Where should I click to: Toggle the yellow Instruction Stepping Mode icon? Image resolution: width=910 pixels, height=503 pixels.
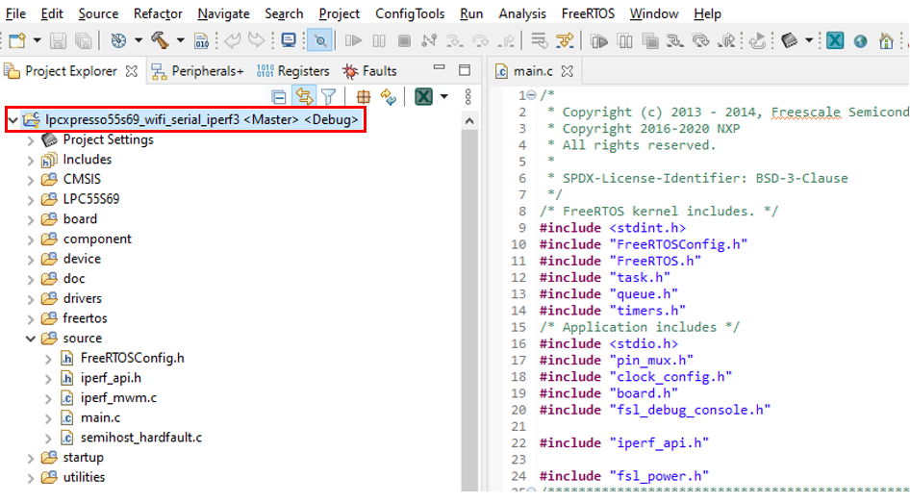565,40
